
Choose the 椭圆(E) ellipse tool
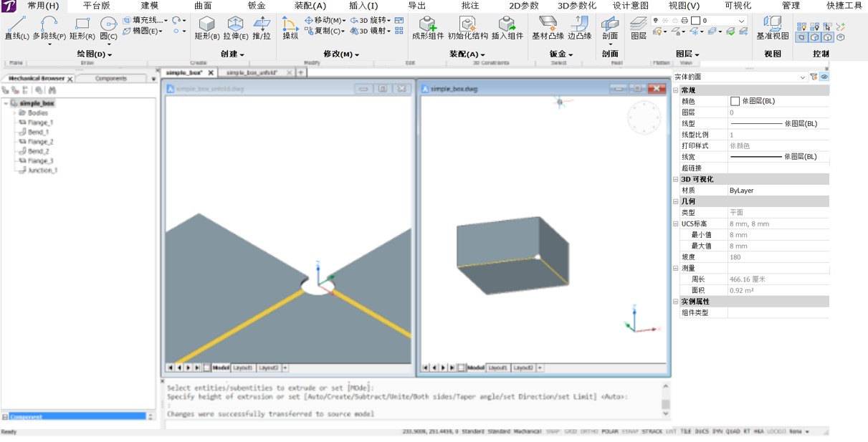142,31
